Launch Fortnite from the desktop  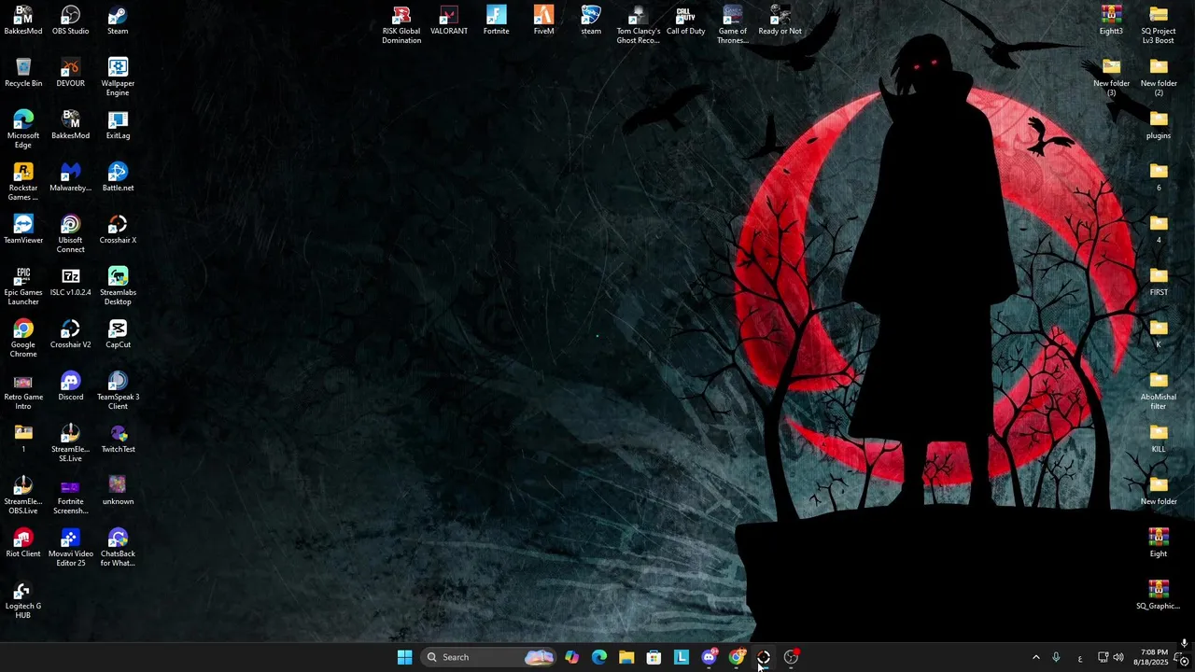pyautogui.click(x=497, y=21)
